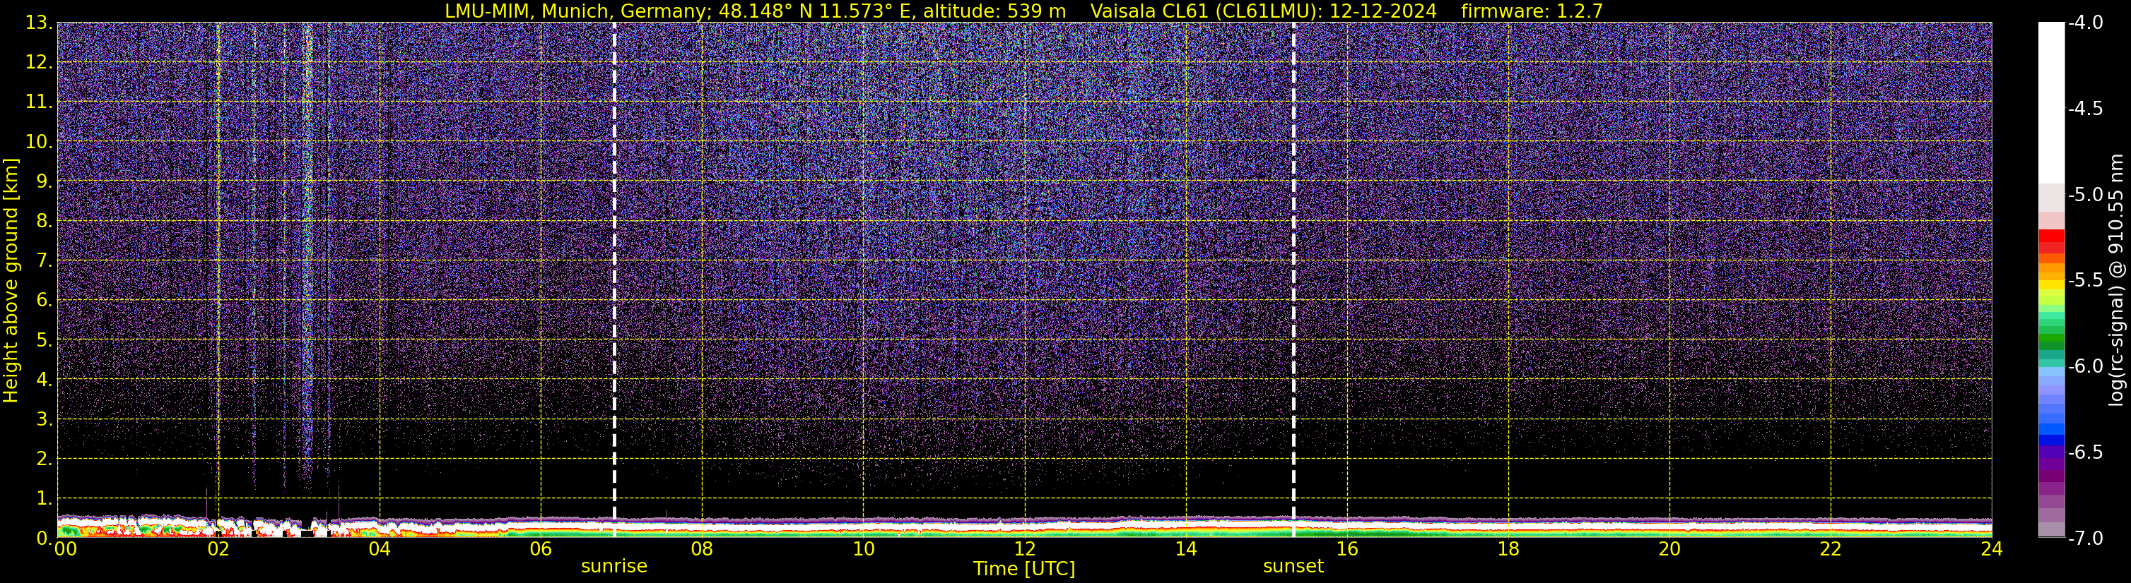The width and height of the screenshot is (2131, 583).
Task: Select the 'Time [UTC]' axis label
Action: [x=1024, y=569]
